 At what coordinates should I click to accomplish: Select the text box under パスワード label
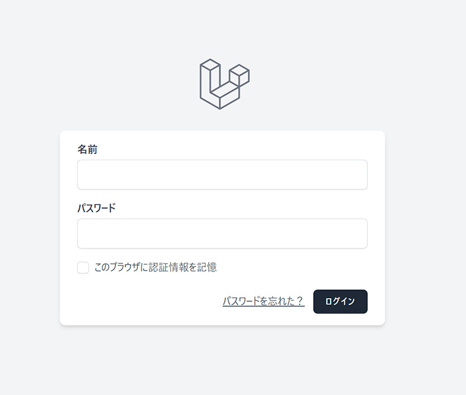[222, 234]
